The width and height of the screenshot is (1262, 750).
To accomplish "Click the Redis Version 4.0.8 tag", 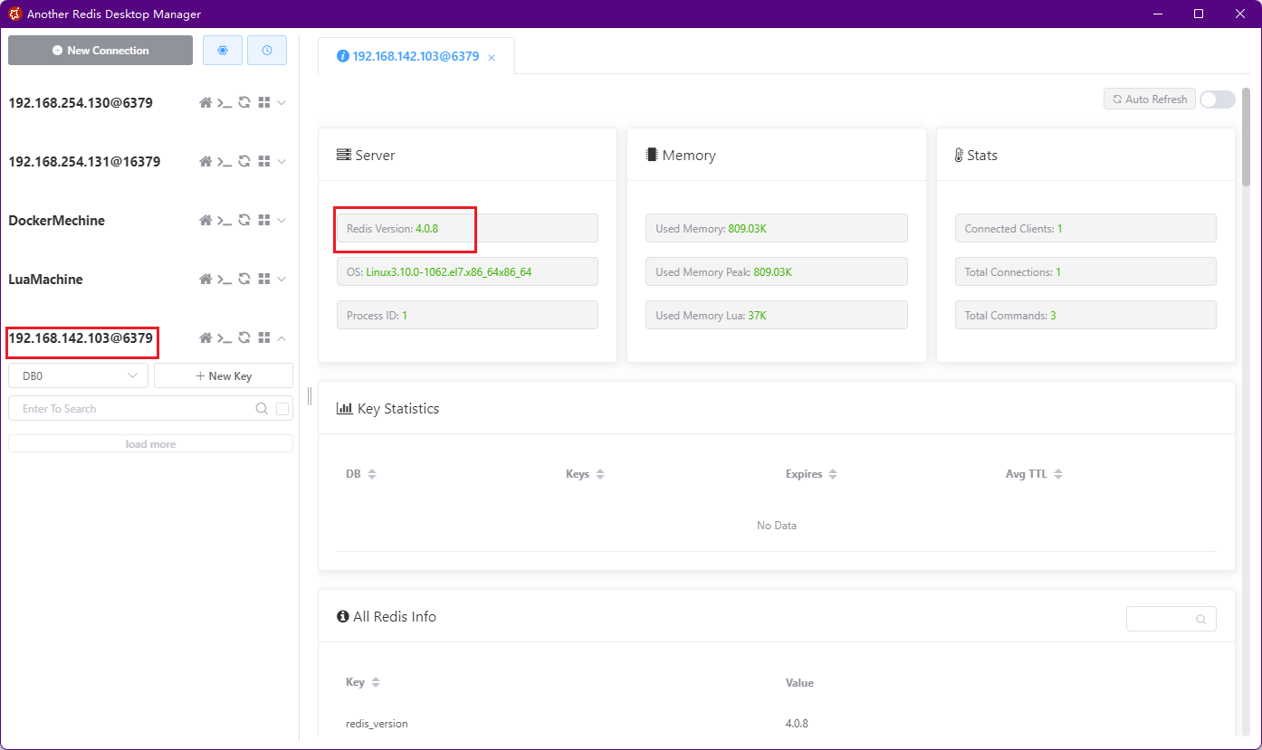I will click(467, 228).
